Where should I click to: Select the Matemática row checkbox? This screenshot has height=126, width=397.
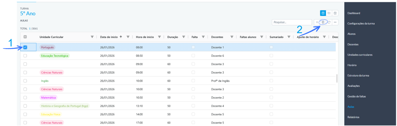[x=25, y=97]
